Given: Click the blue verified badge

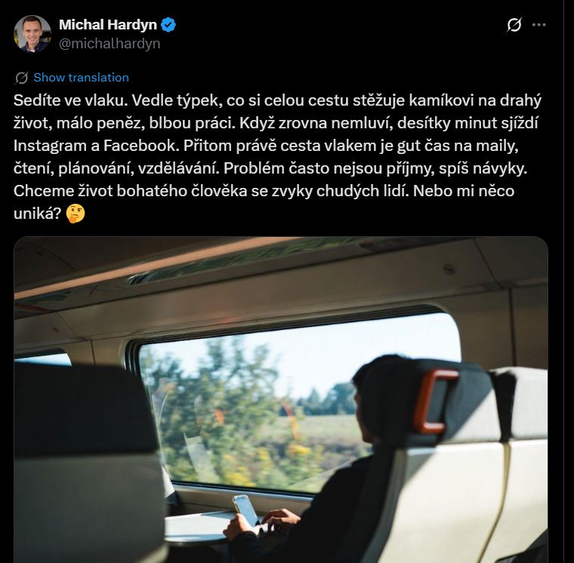Looking at the screenshot, I should (x=168, y=25).
